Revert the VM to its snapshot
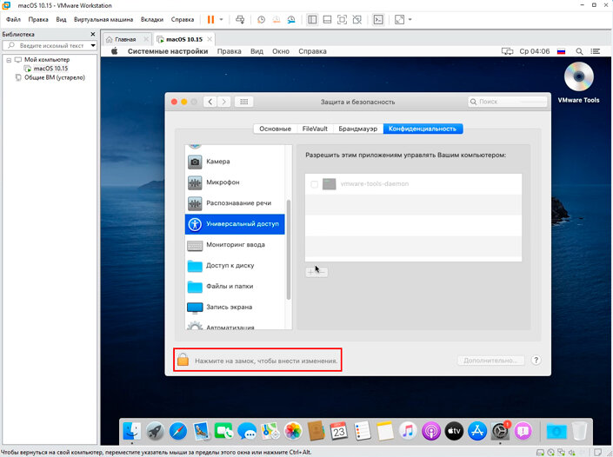 coord(277,19)
